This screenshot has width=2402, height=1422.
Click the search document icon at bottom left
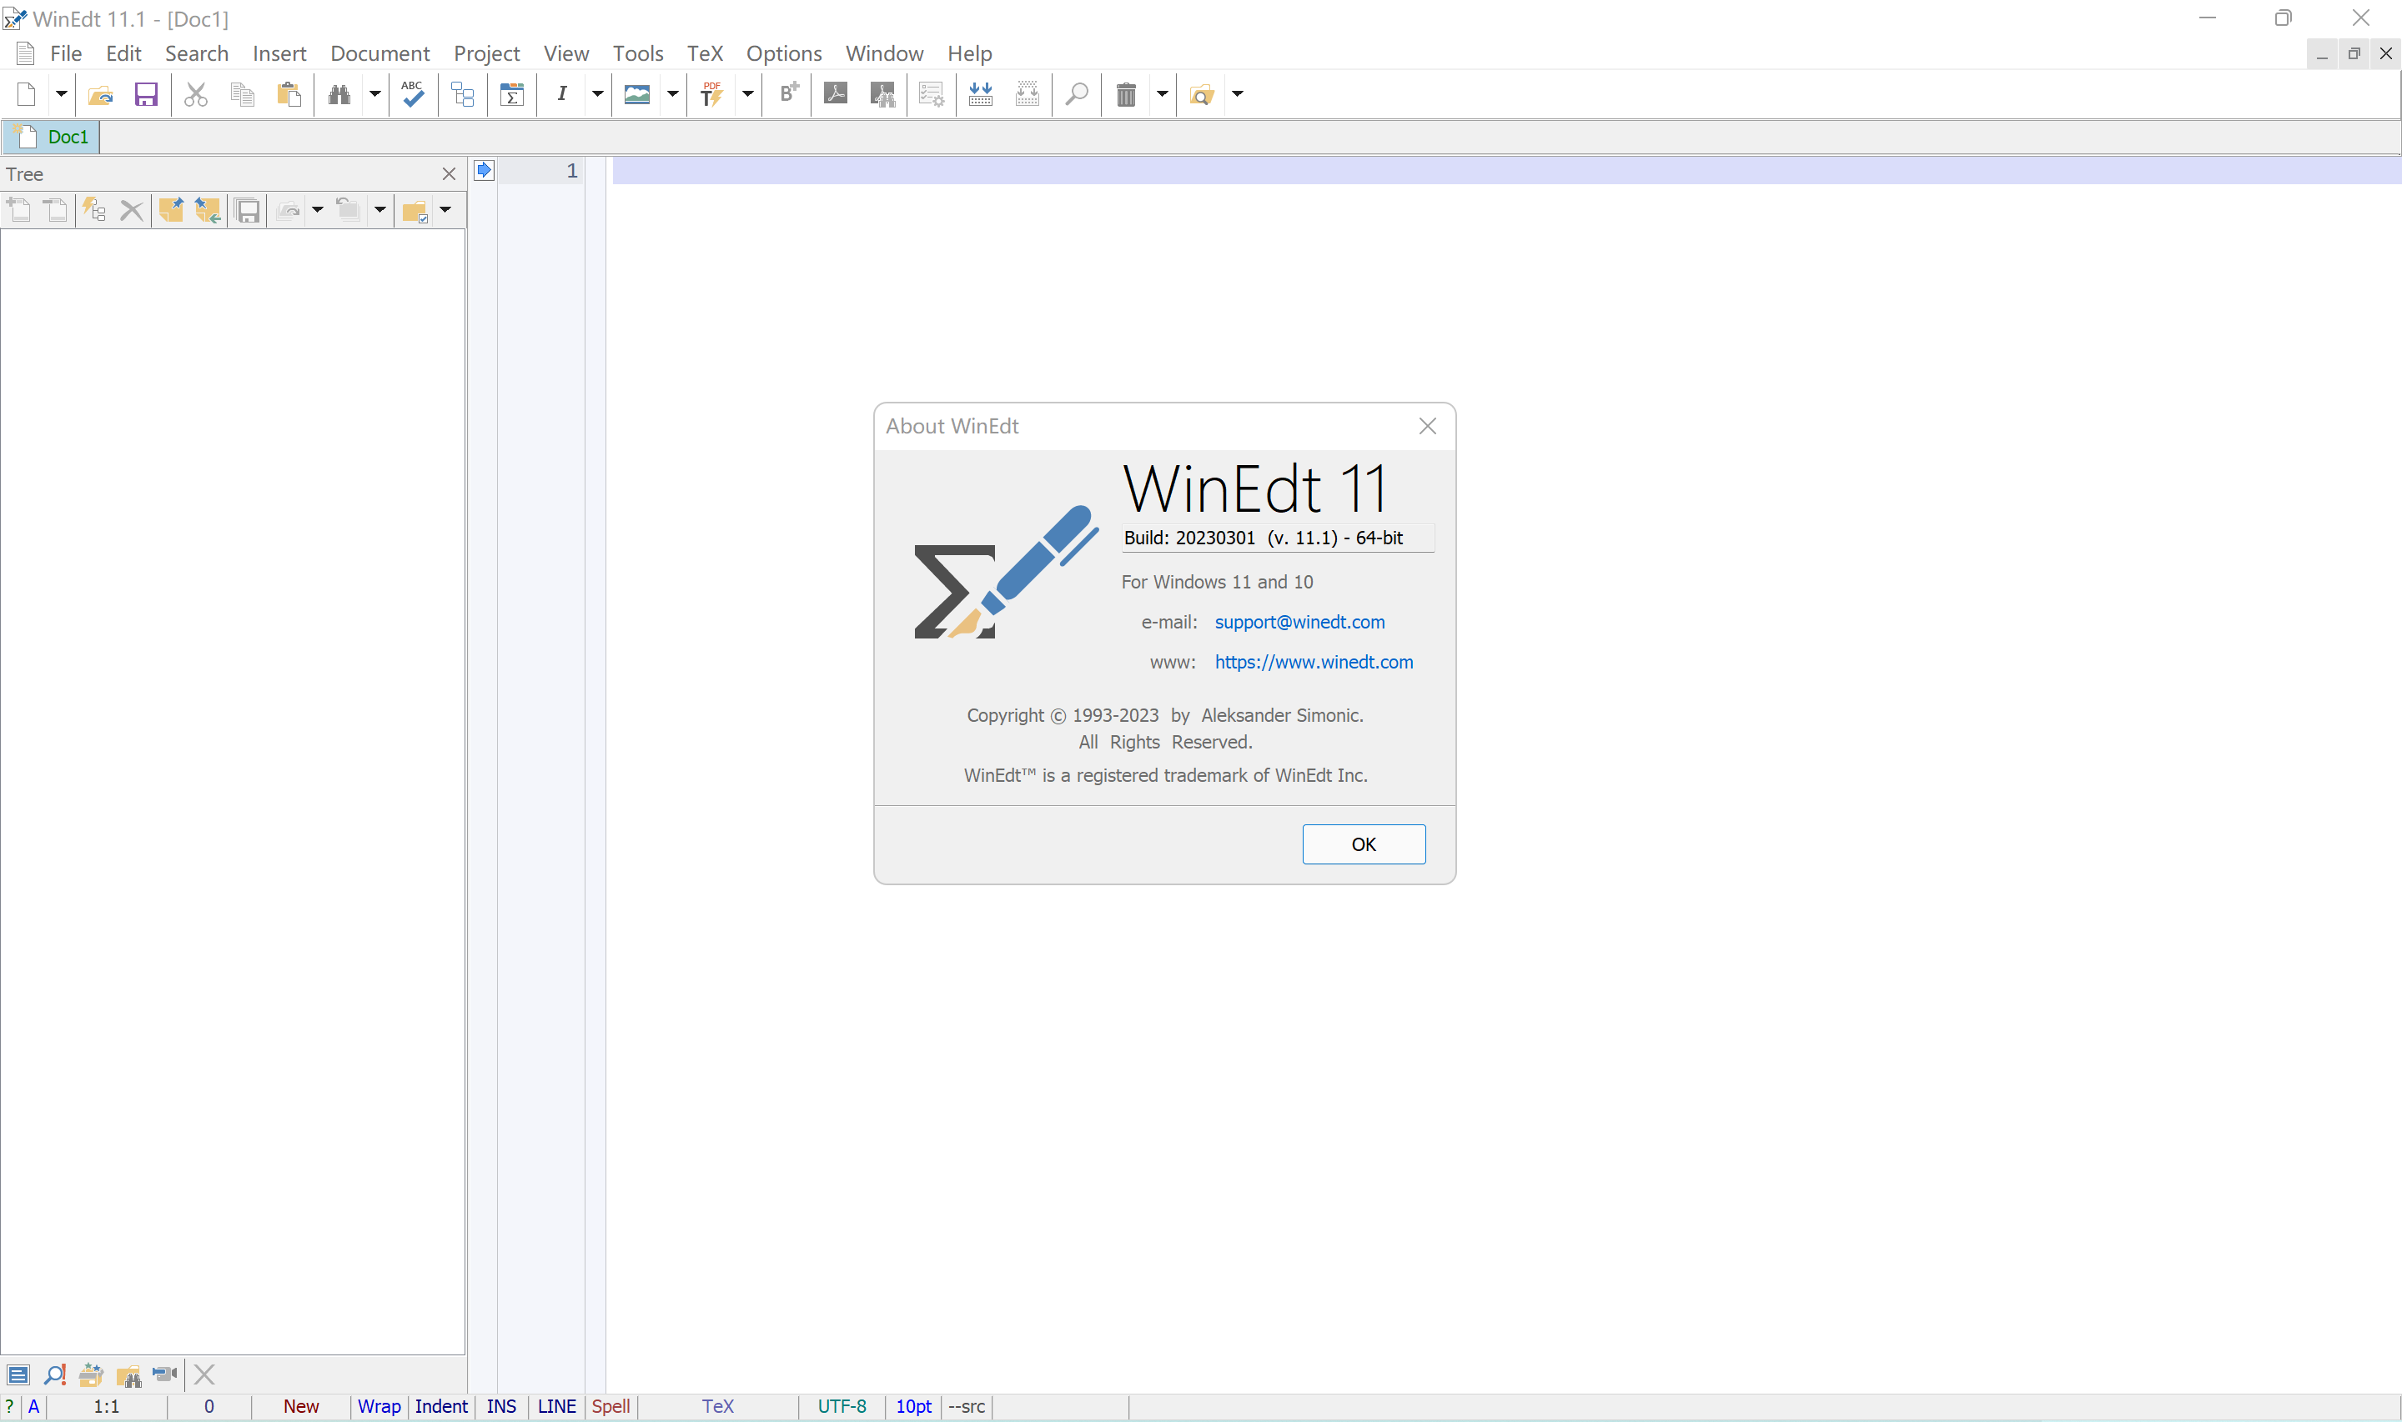(x=55, y=1374)
